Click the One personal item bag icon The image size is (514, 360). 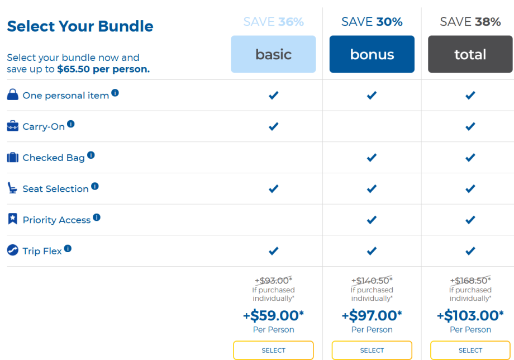coord(12,95)
